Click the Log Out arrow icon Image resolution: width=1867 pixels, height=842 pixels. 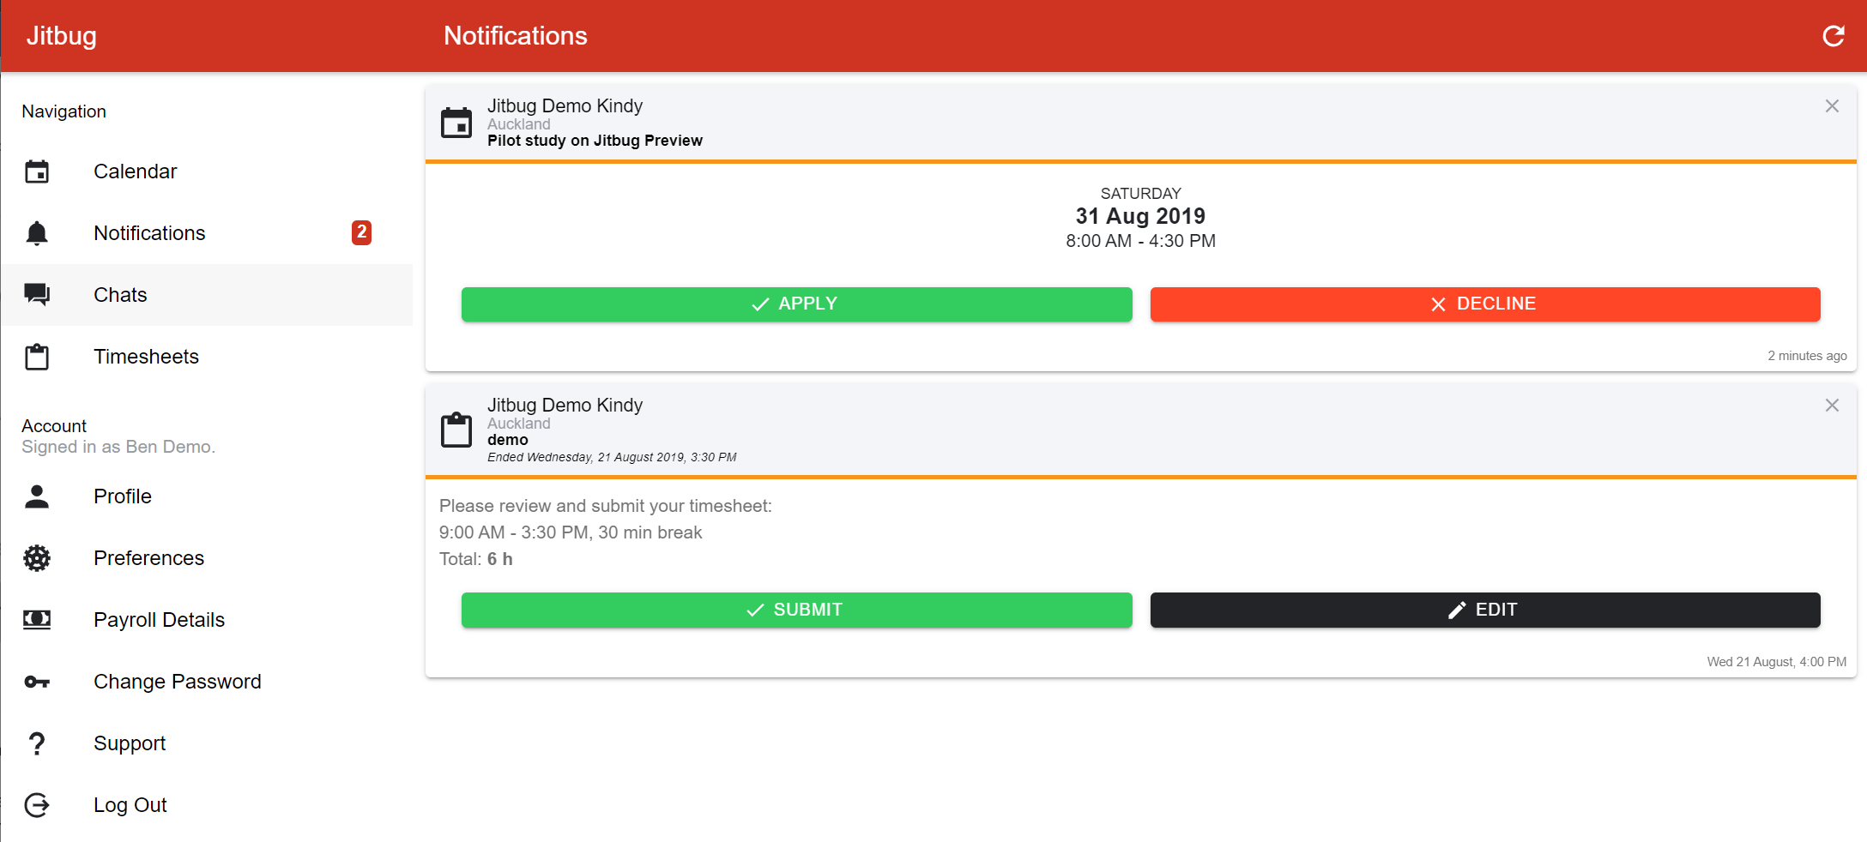coord(37,805)
